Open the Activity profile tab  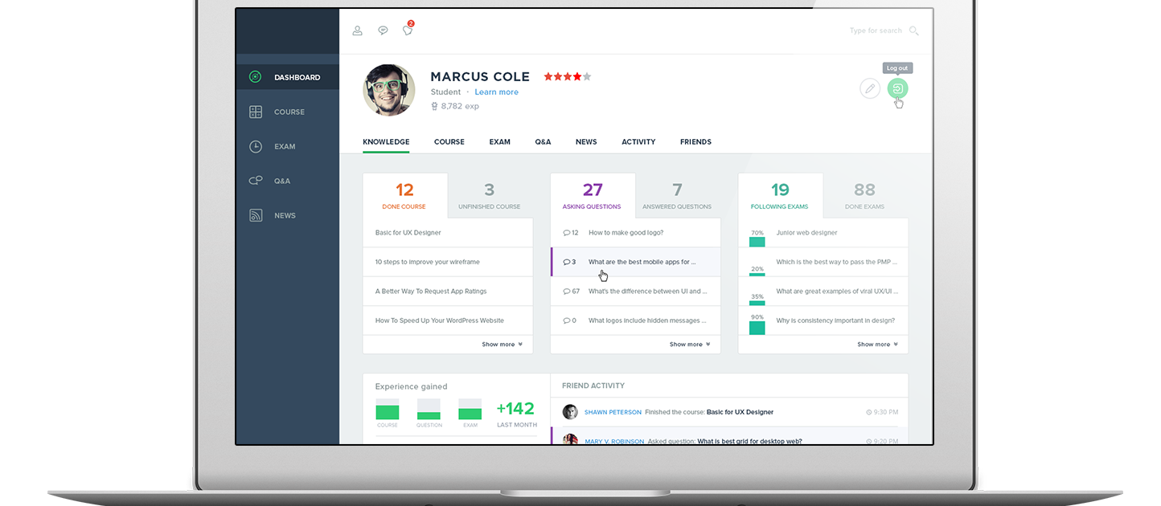click(x=638, y=142)
